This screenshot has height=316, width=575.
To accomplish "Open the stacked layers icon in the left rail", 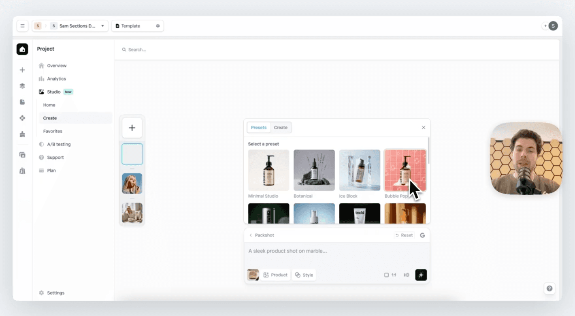I will (22, 86).
